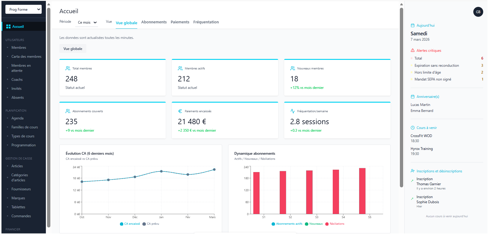Screen dimensions: 488x234
Task: Click the Abonnements couverts people icon
Action: click(68, 111)
